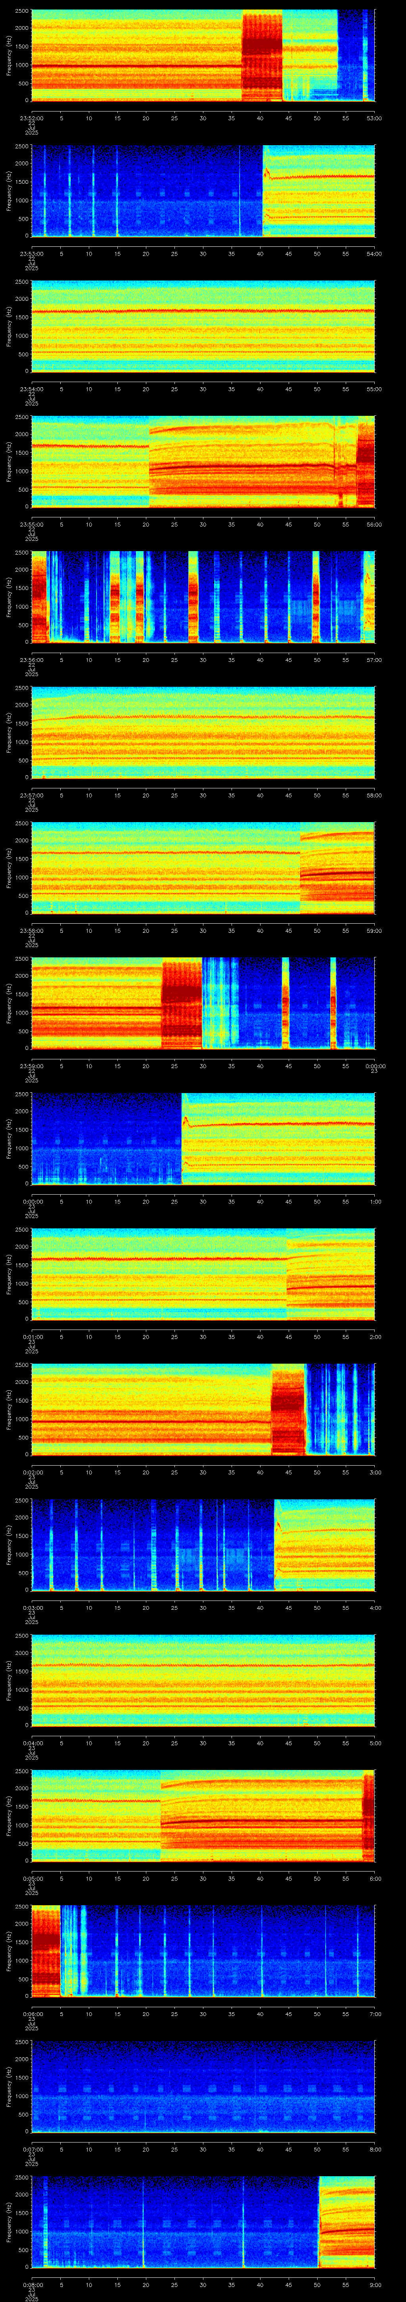Click the 23:56:00 start time label
The width and height of the screenshot is (406, 2302).
tap(31, 659)
